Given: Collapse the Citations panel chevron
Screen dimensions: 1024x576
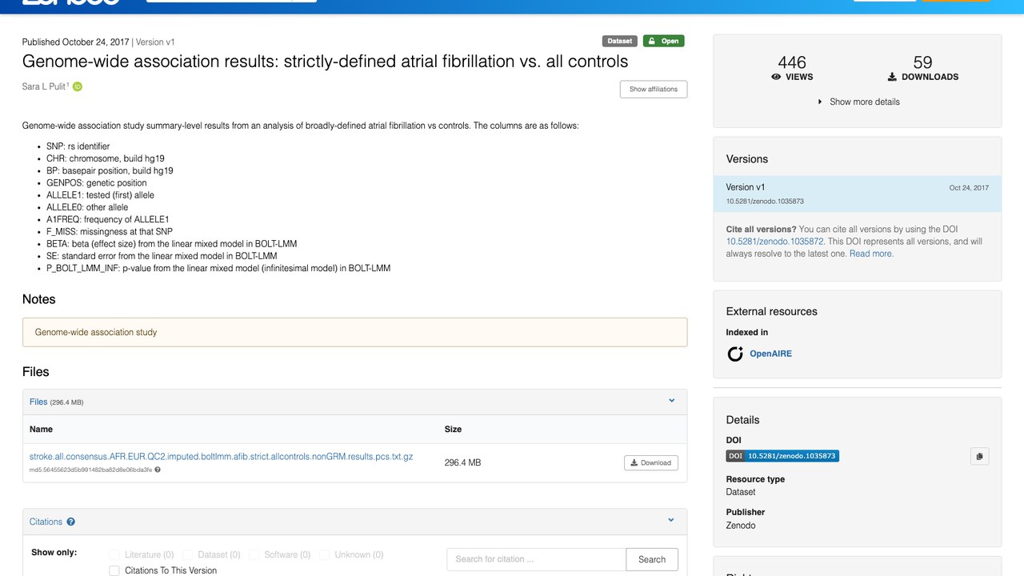Looking at the screenshot, I should (x=672, y=521).
